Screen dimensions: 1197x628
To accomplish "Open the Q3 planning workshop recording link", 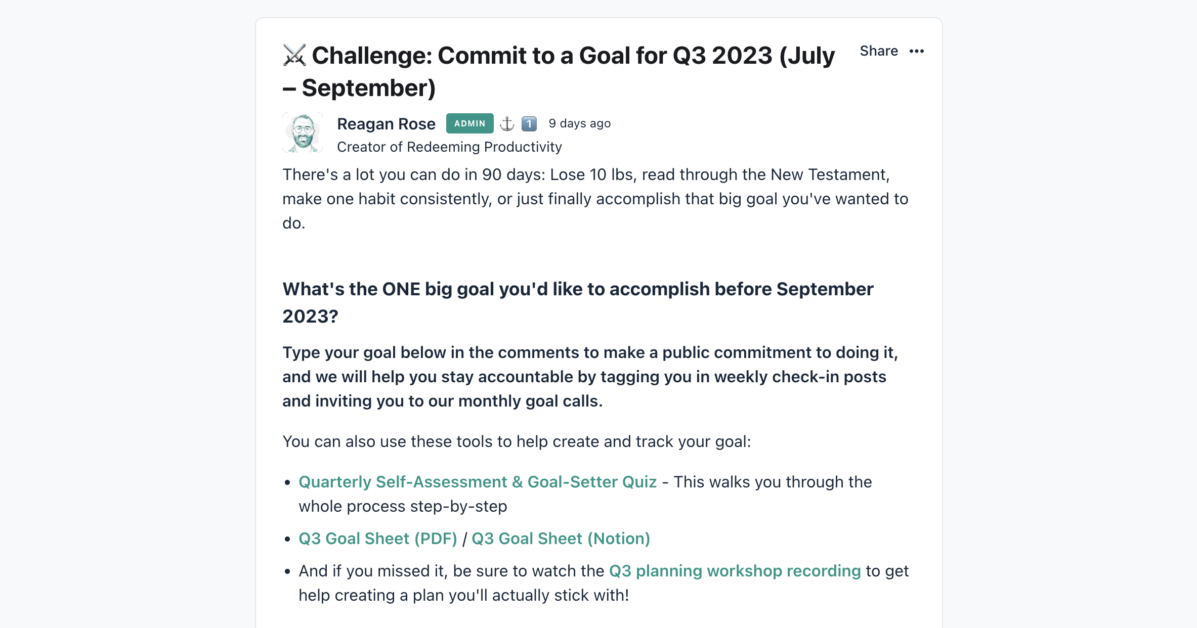I will (x=735, y=571).
